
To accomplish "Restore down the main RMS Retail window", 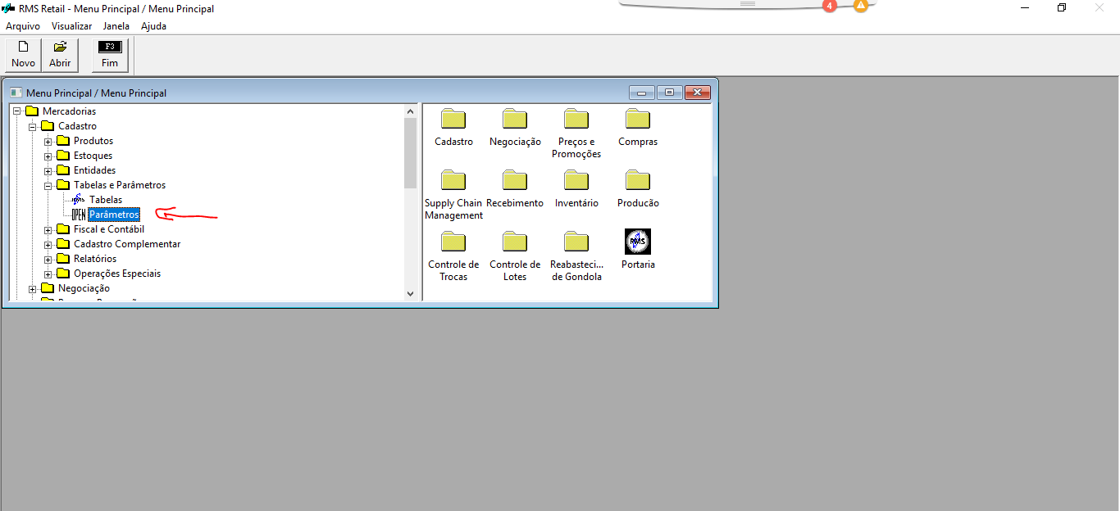I will 1062,7.
